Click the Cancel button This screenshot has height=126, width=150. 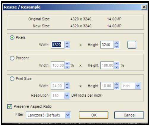pyautogui.click(x=129, y=115)
